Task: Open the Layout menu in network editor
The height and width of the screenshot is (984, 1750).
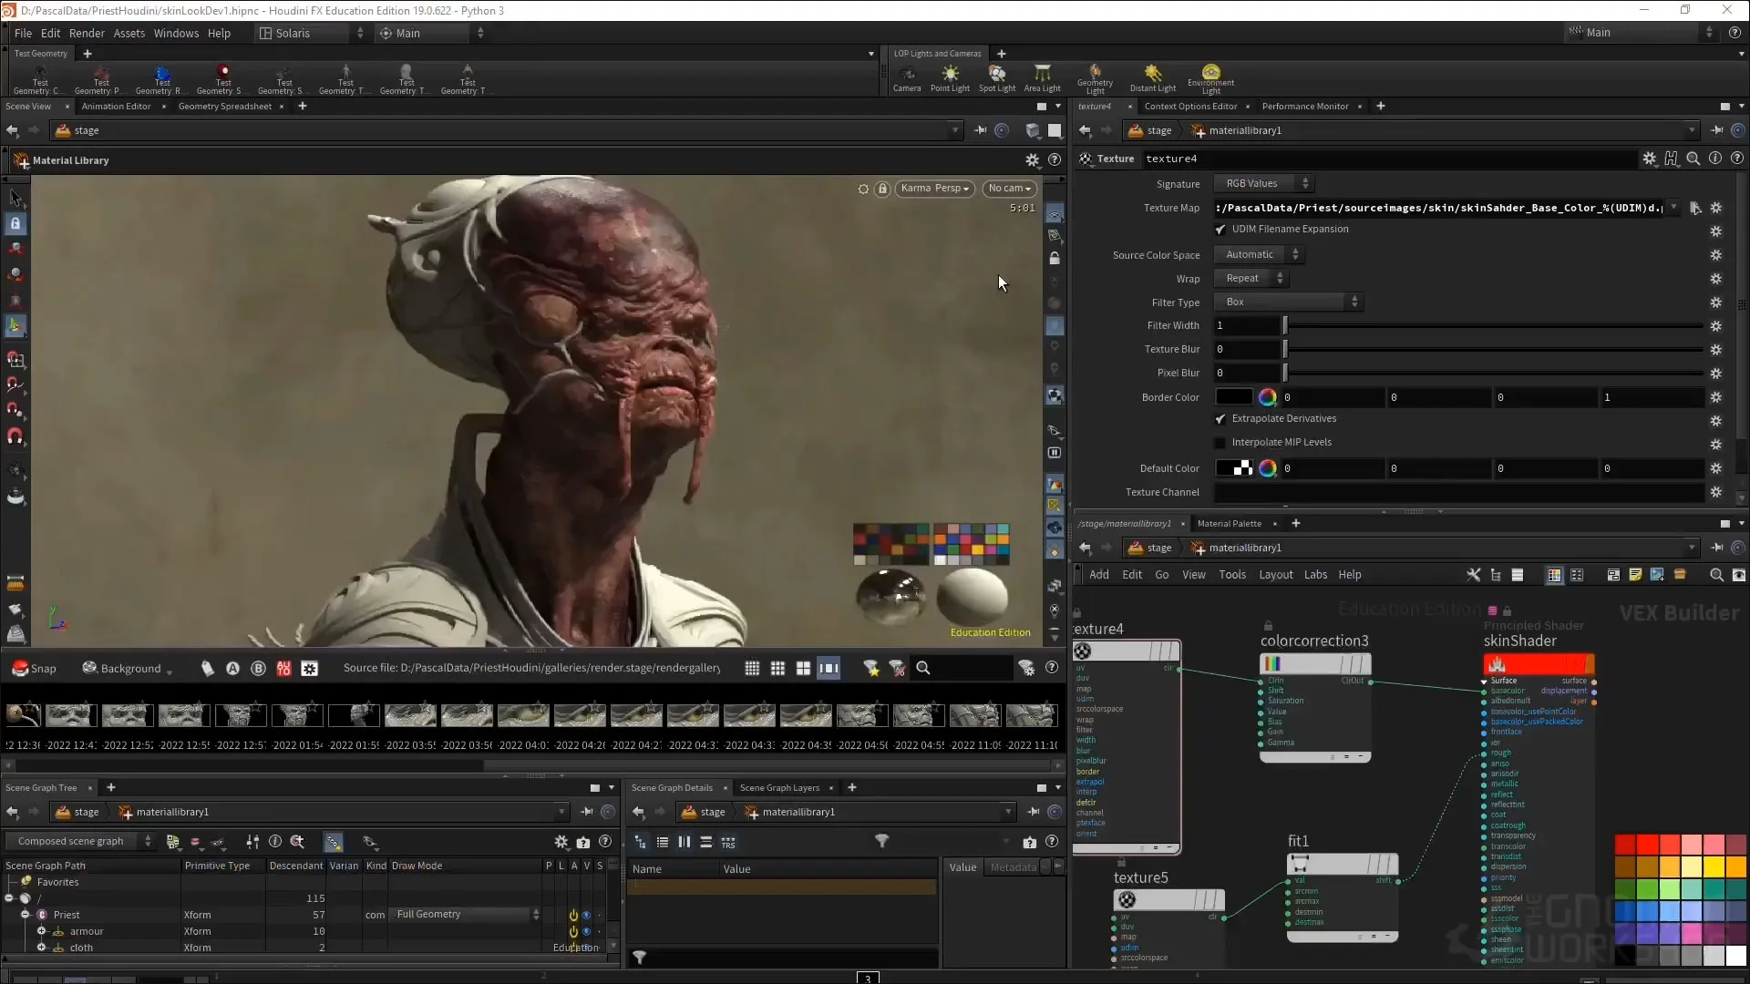Action: [x=1275, y=575]
